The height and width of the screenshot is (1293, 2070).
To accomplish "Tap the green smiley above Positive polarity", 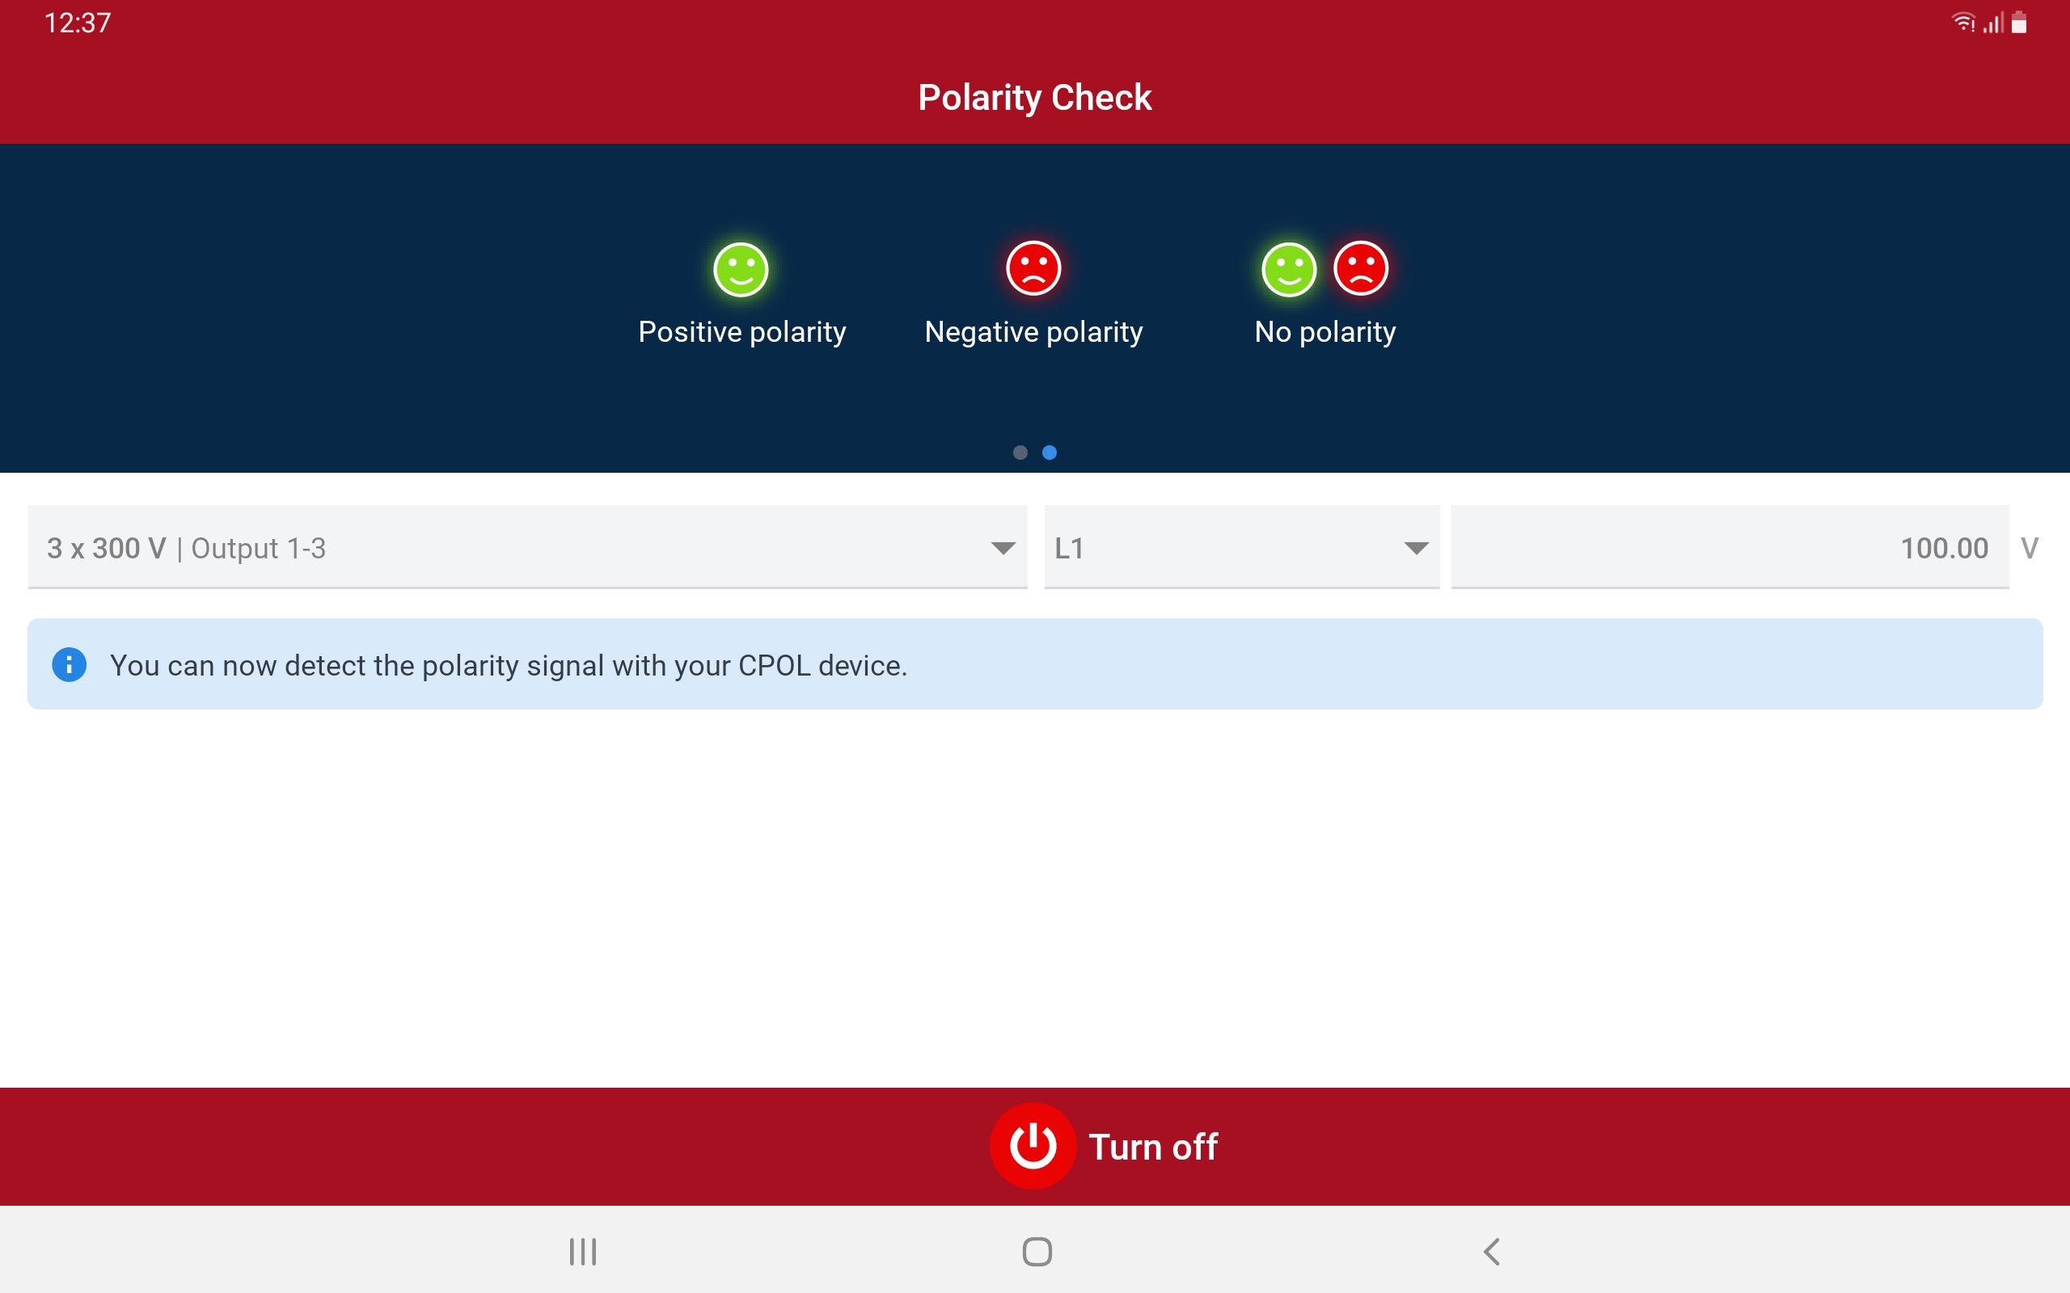I will pos(741,269).
